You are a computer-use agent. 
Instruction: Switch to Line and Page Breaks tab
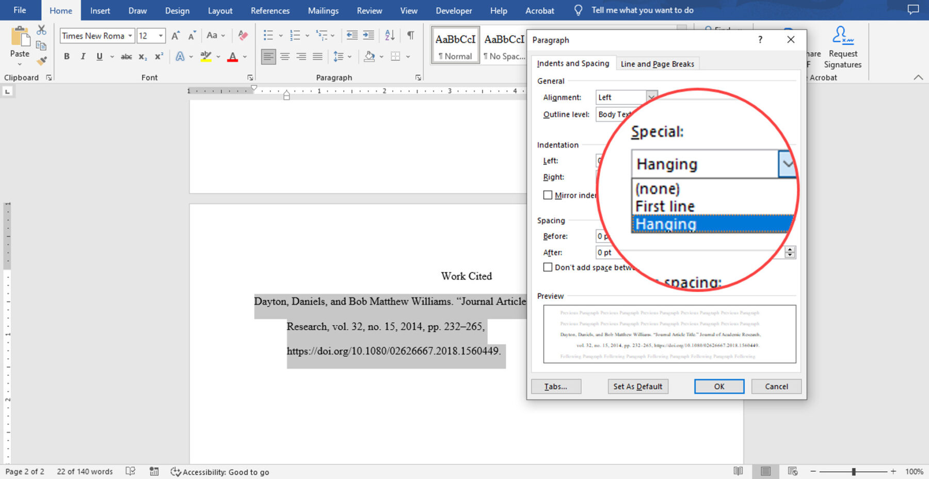(657, 64)
